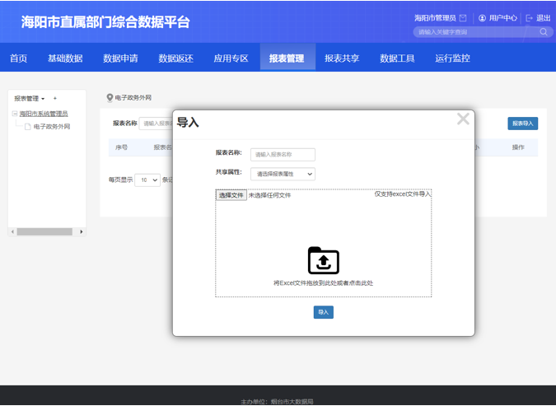Screen dimensions: 556x406
Task: Click the blue 导入 submit button
Action: [x=324, y=312]
